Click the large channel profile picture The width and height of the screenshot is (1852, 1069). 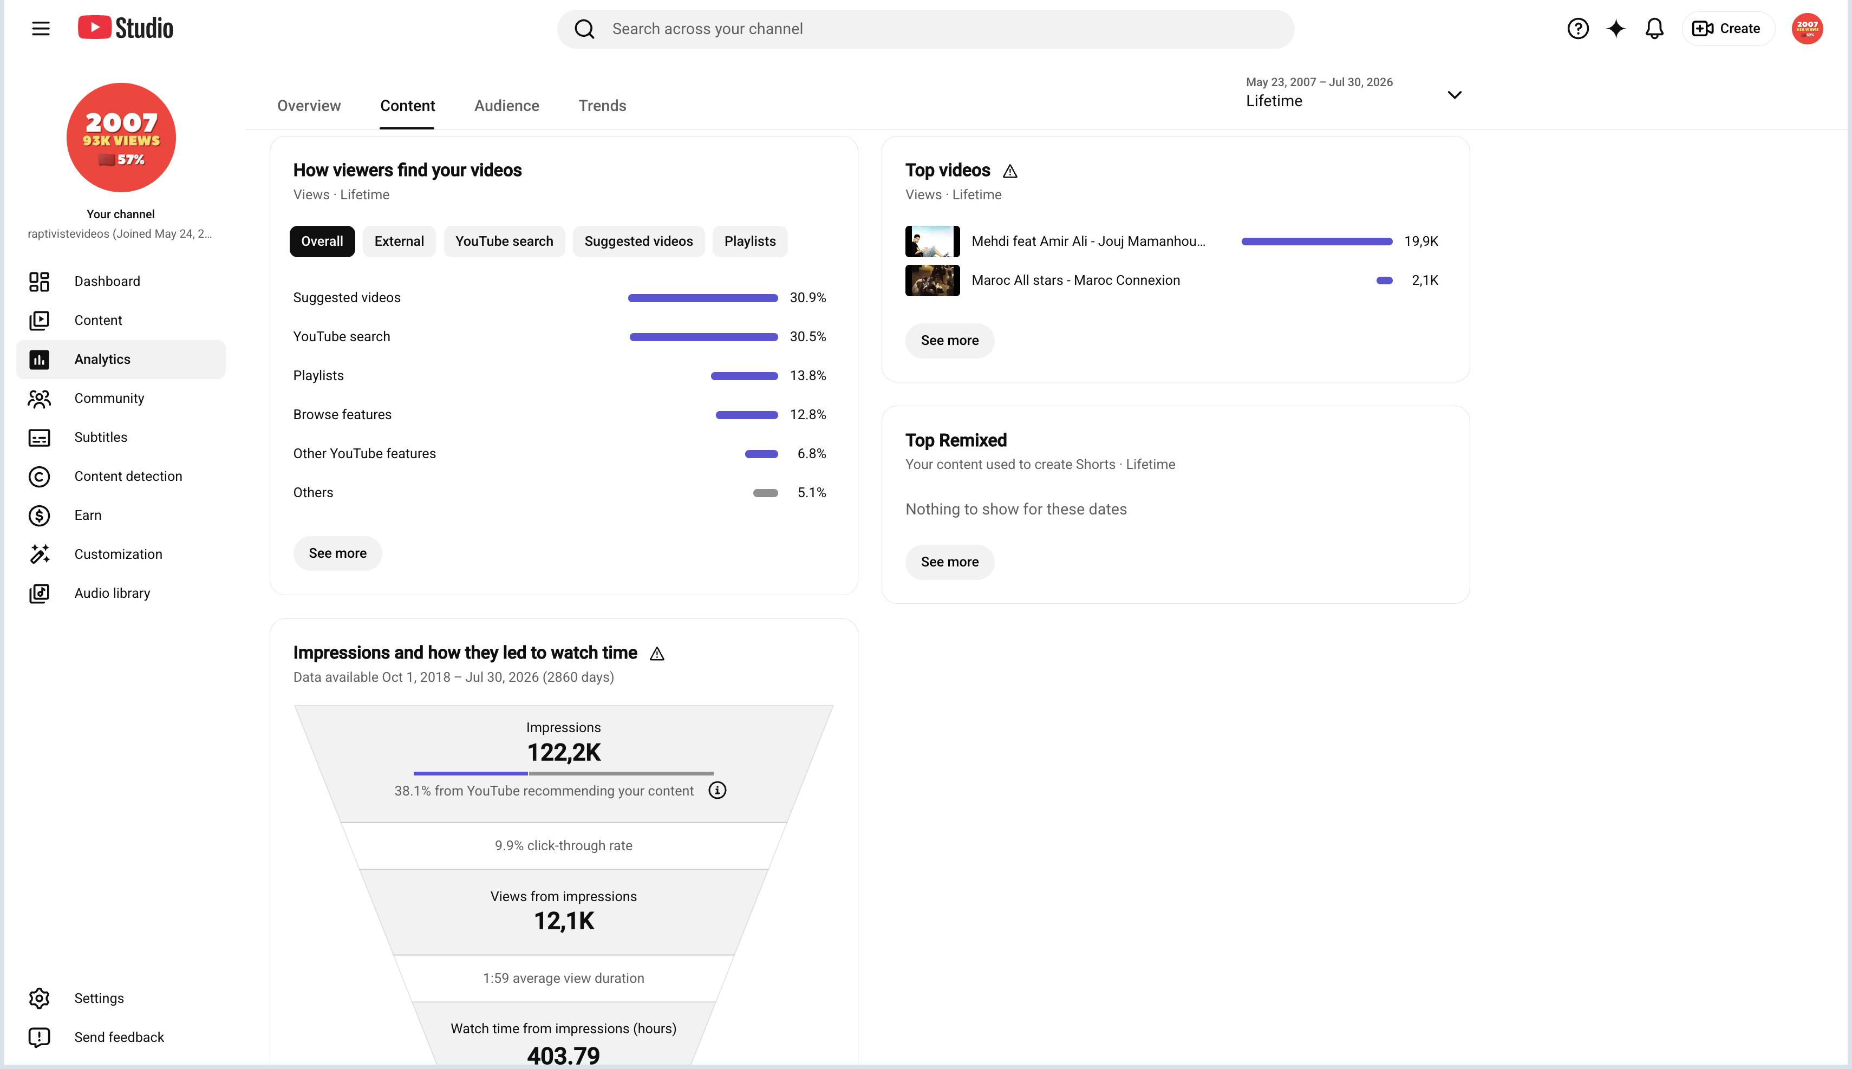[121, 138]
